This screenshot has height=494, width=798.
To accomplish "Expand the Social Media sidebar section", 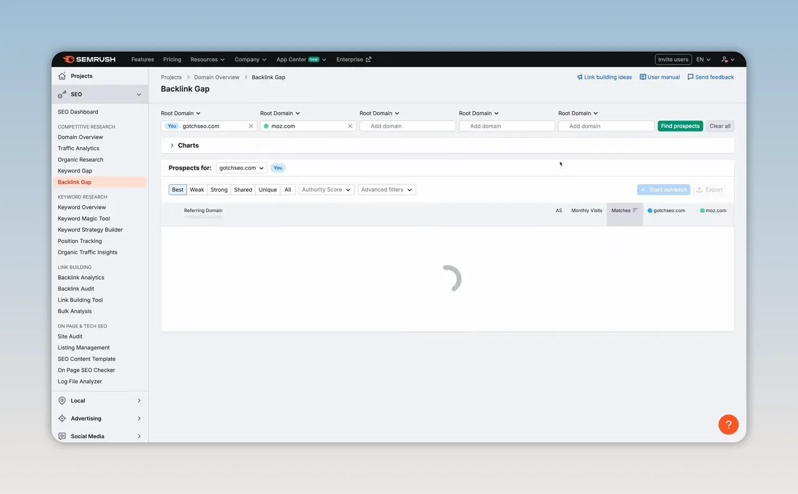I will (x=139, y=436).
